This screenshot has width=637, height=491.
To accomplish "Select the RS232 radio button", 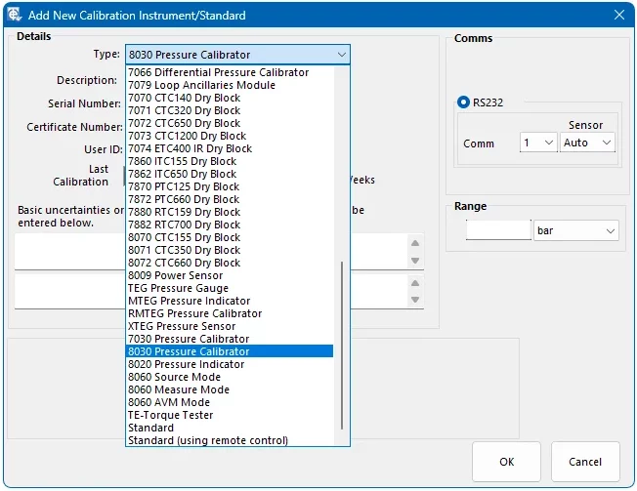I will coord(463,102).
